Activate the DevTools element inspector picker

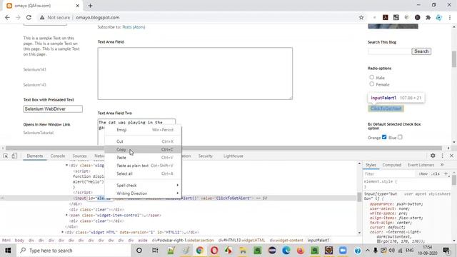[x=6, y=156]
